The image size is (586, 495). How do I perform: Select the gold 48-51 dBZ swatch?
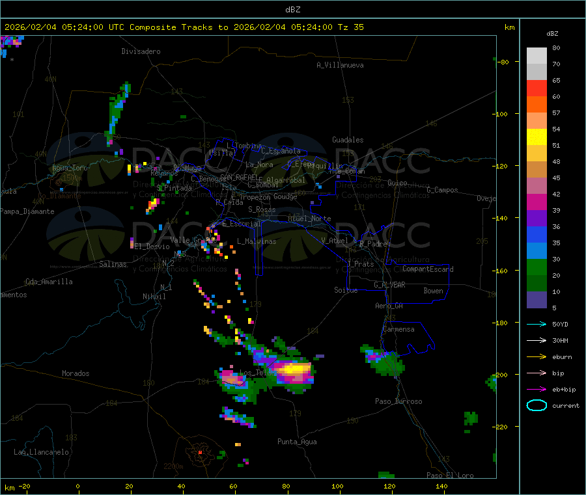(537, 153)
